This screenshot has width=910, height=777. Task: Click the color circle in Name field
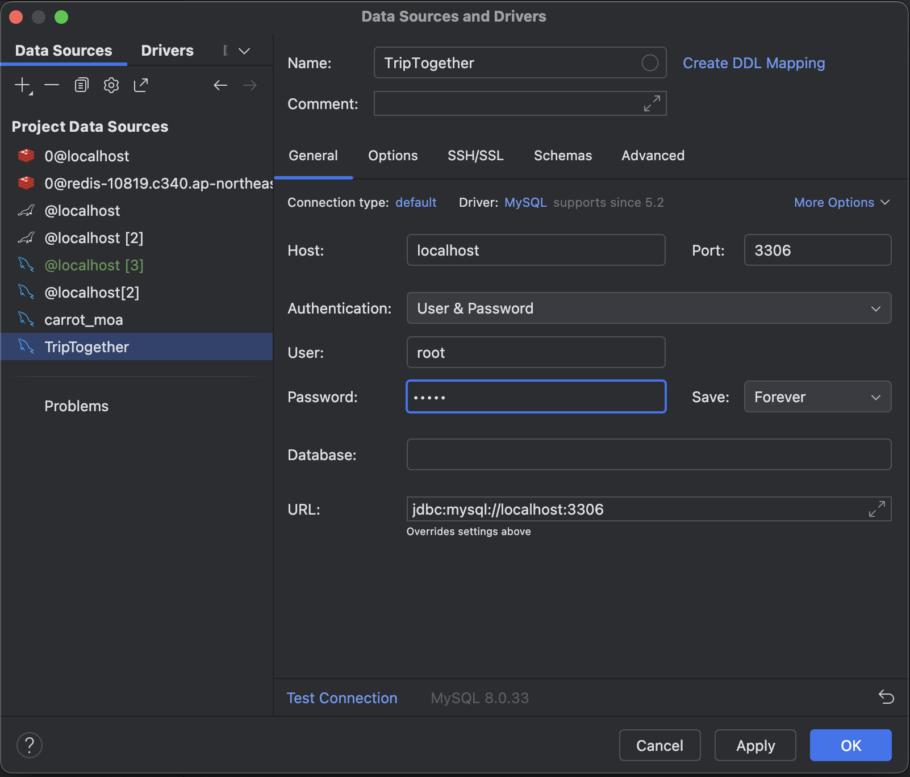650,63
